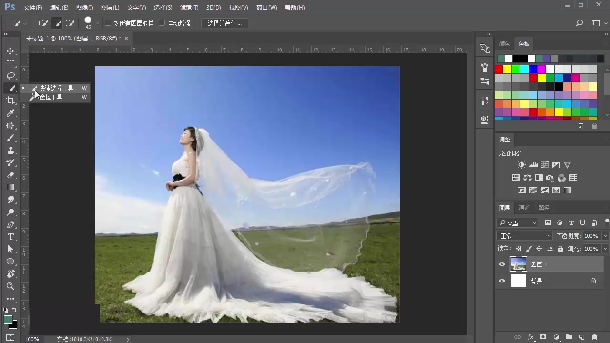Enable the 自动增强 checkbox

point(162,23)
